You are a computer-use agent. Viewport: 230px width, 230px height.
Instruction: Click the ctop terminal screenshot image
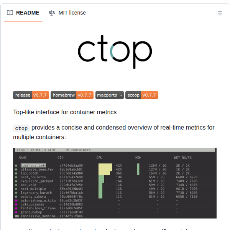pyautogui.click(x=115, y=183)
